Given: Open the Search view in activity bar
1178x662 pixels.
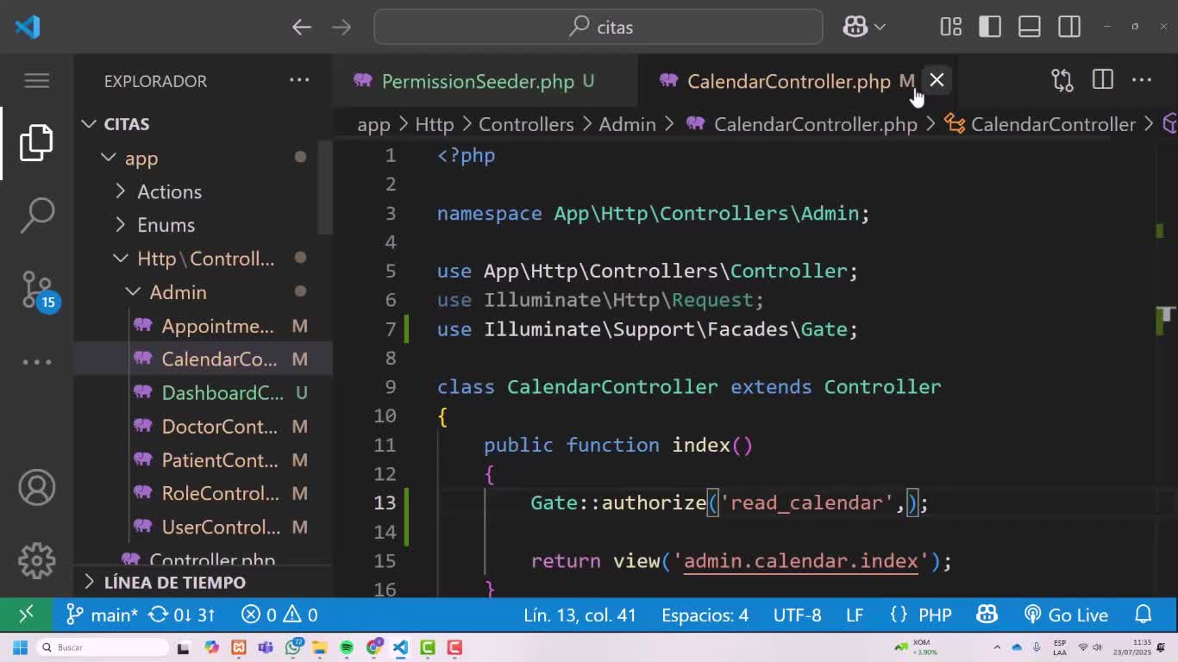Looking at the screenshot, I should pyautogui.click(x=37, y=215).
